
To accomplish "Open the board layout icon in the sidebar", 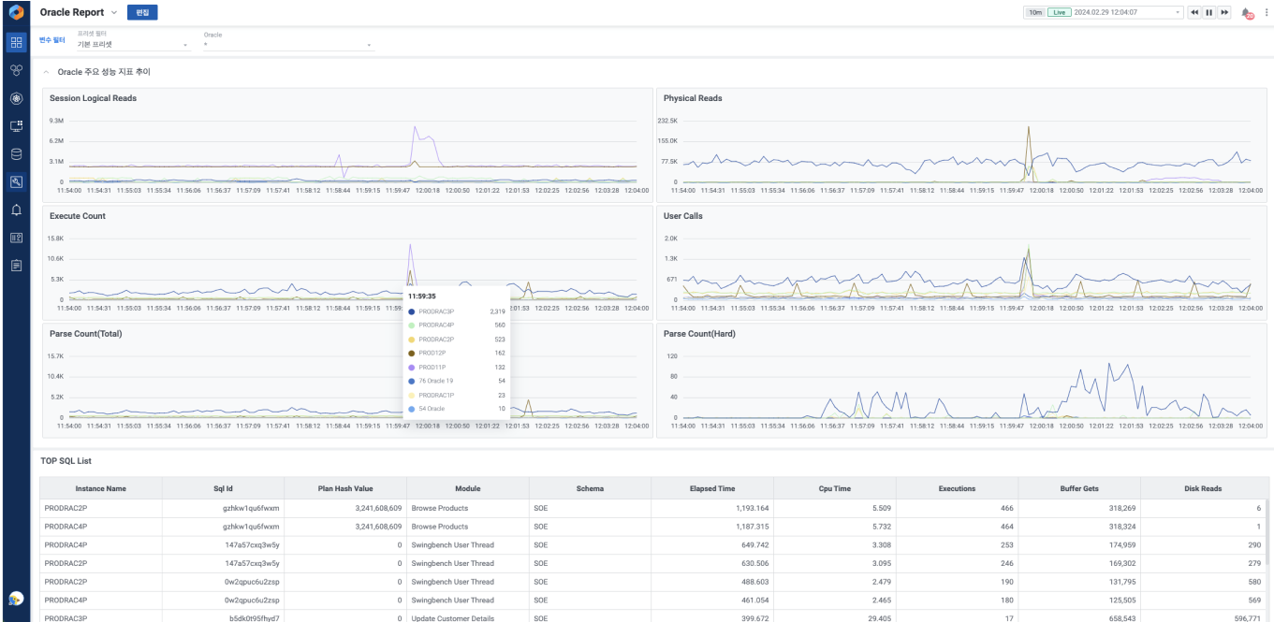I will click(16, 238).
